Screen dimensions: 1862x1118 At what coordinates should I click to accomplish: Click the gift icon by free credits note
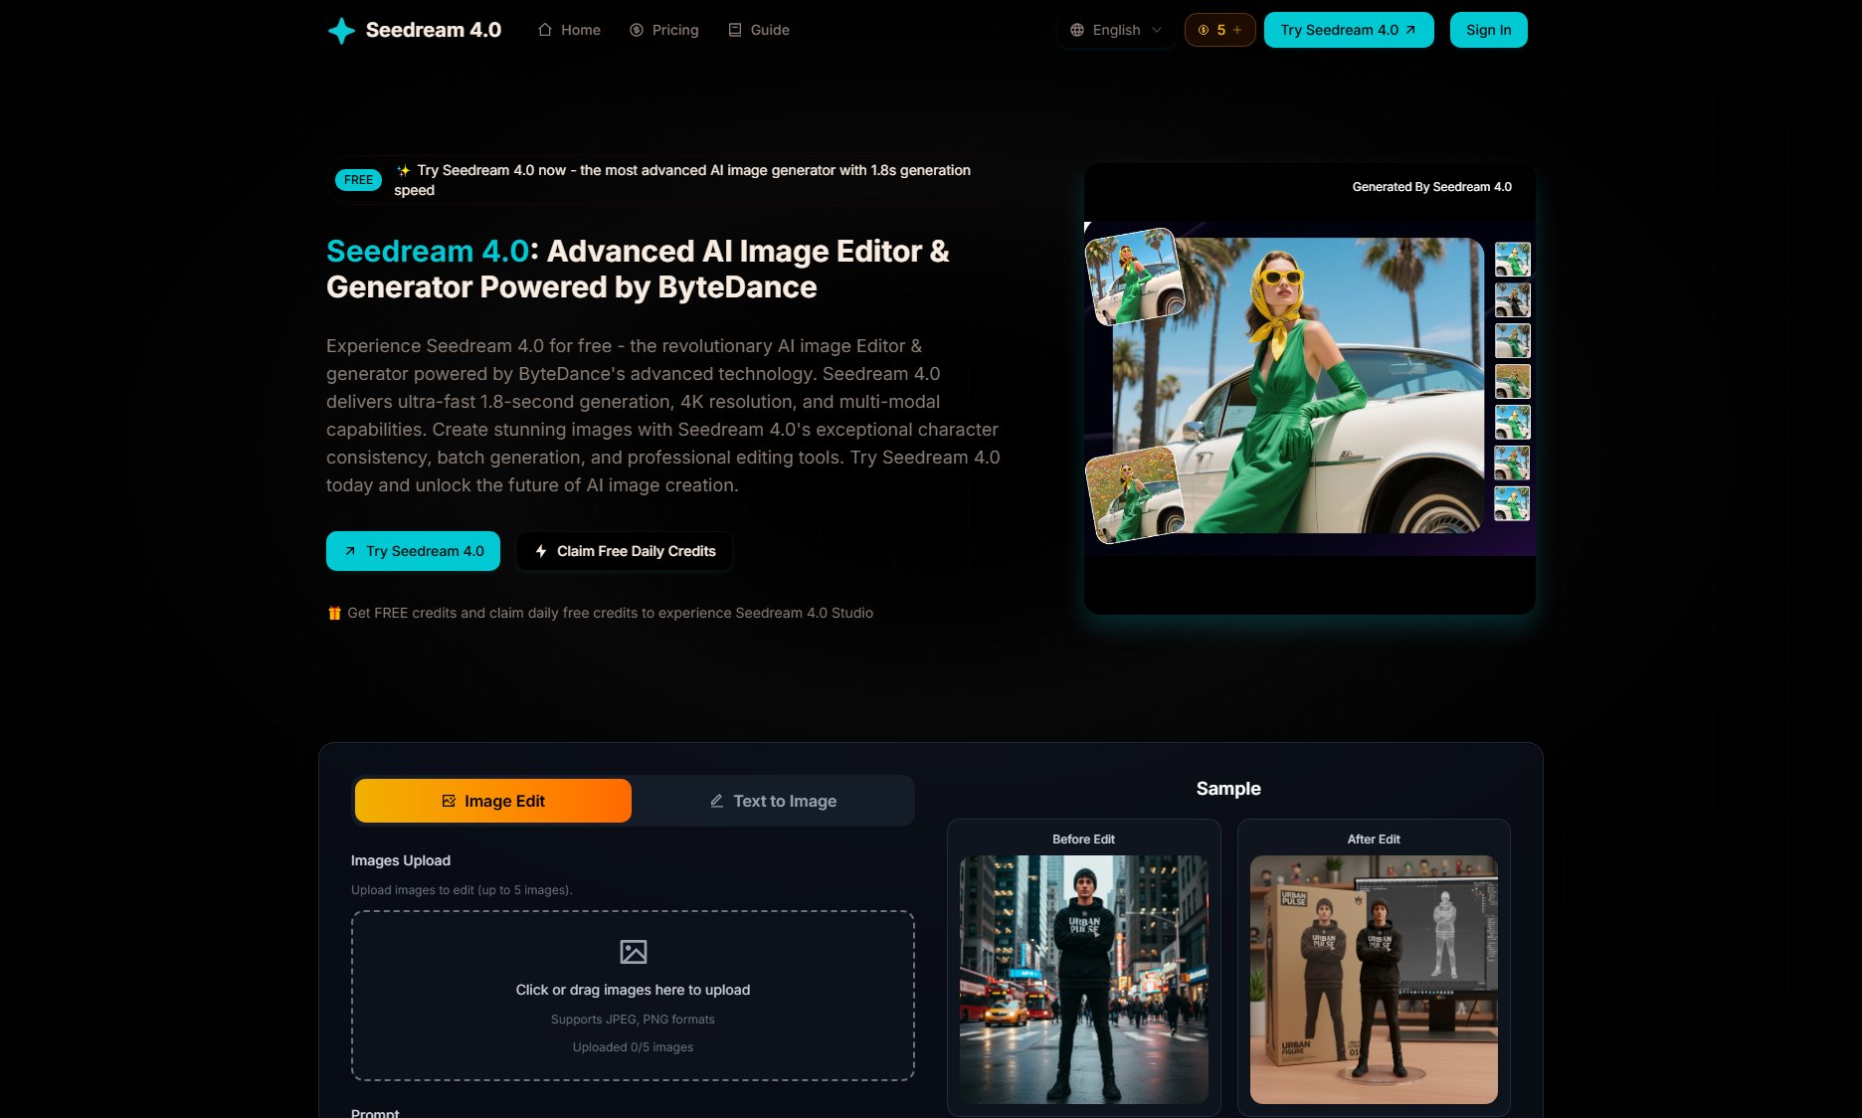click(x=334, y=613)
